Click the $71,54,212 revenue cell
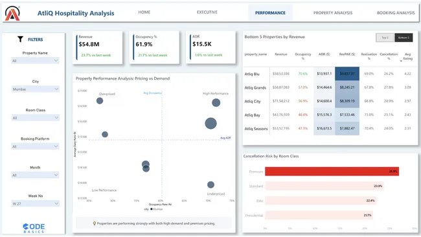 [281, 101]
